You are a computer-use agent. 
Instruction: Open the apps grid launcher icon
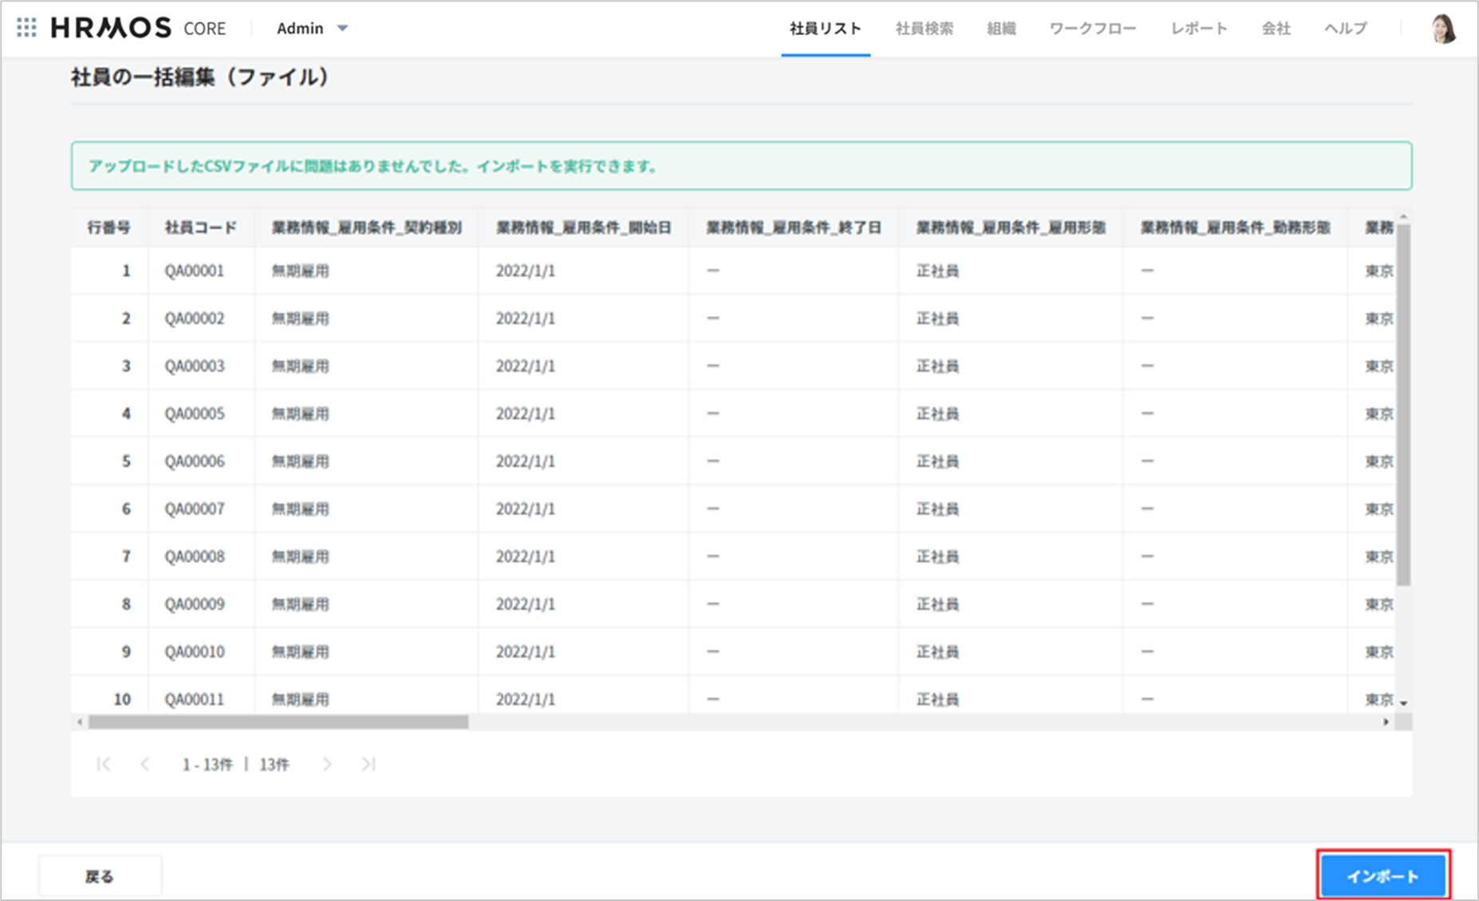(26, 28)
